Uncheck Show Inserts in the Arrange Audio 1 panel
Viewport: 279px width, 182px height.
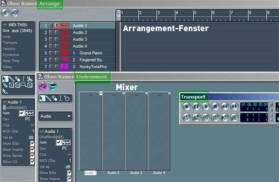(x=32, y=149)
